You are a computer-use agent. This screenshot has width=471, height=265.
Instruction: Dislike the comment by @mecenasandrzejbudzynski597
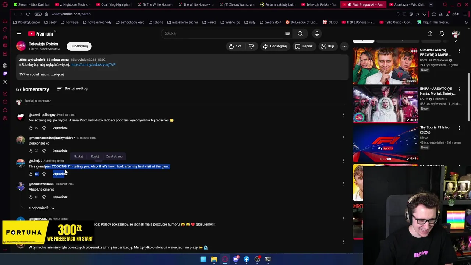pos(44,151)
